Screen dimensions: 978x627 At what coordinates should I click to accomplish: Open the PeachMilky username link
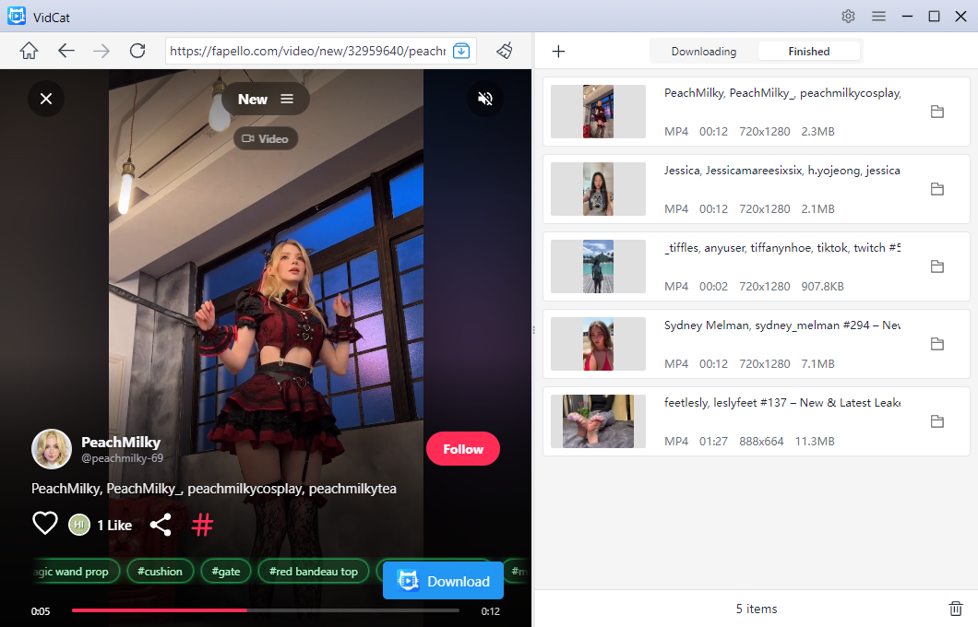121,442
